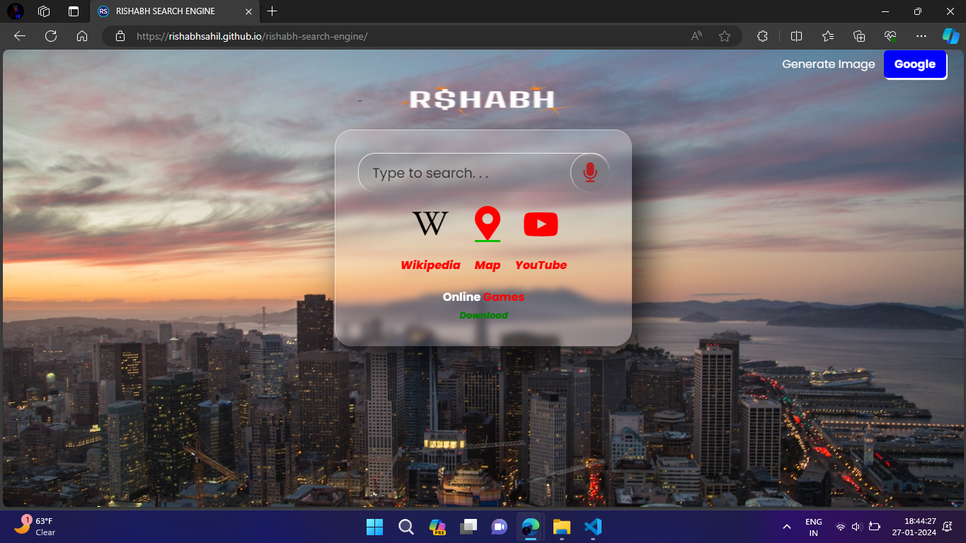
Task: Toggle split screen view in toolbar
Action: (796, 36)
